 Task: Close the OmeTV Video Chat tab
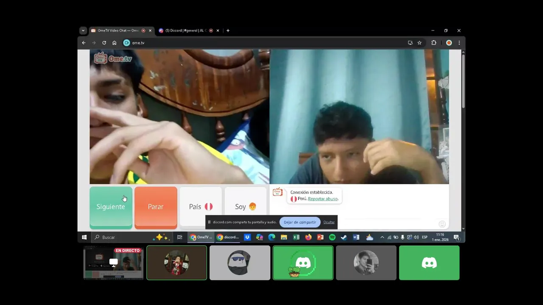click(150, 30)
